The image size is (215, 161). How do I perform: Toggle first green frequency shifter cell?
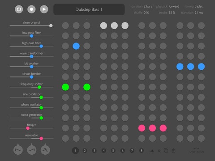click(x=65, y=87)
